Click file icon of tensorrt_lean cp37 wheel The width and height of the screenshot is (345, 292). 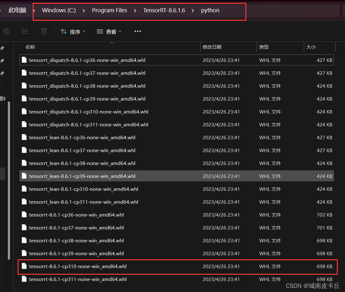(x=24, y=150)
